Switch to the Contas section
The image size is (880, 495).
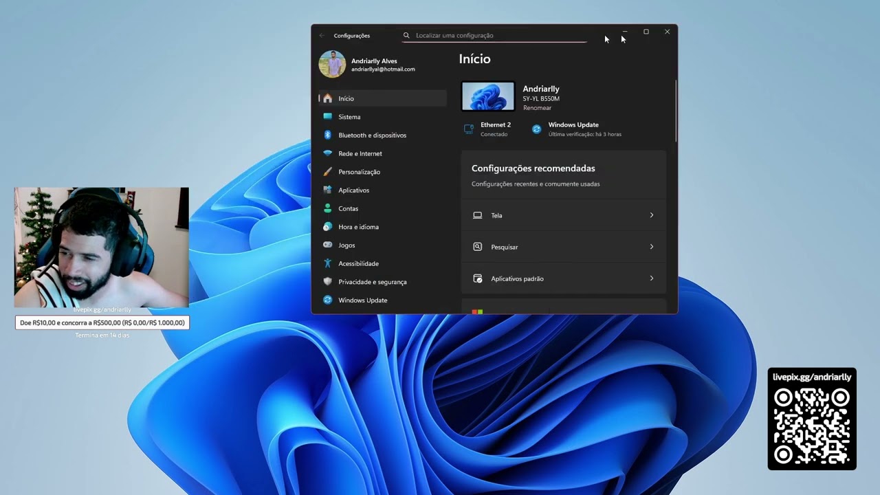[383, 208]
